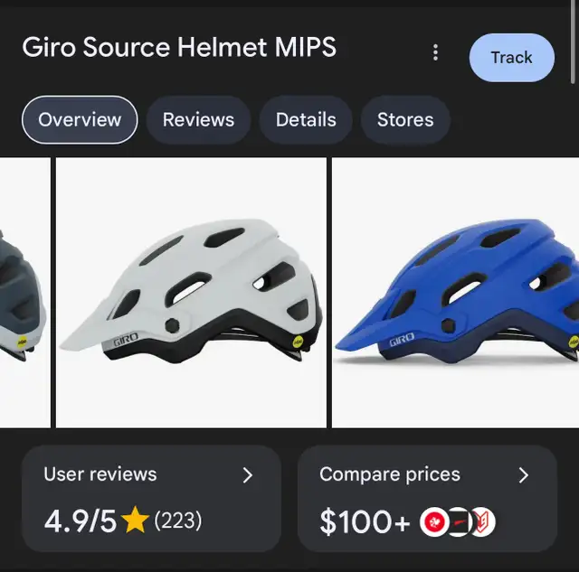This screenshot has width=579, height=572.
Task: Click the $100+ price label
Action: click(x=365, y=521)
